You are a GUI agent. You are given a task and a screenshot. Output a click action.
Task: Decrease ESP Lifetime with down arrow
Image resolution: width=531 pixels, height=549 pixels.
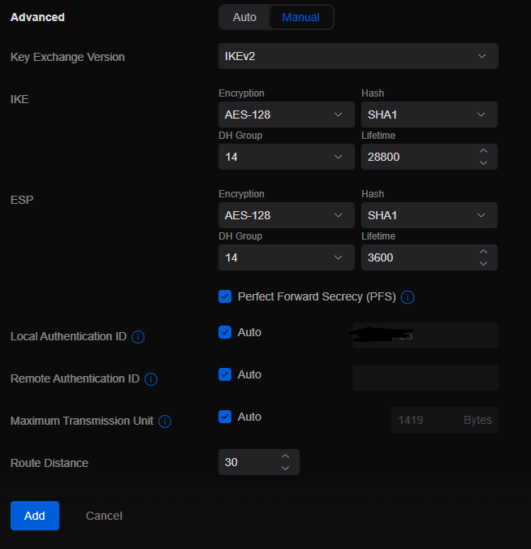(483, 264)
